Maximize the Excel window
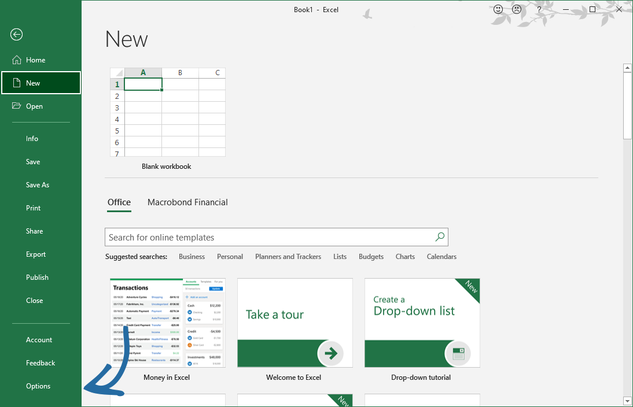Screen dimensions: 633x407 tap(592, 9)
